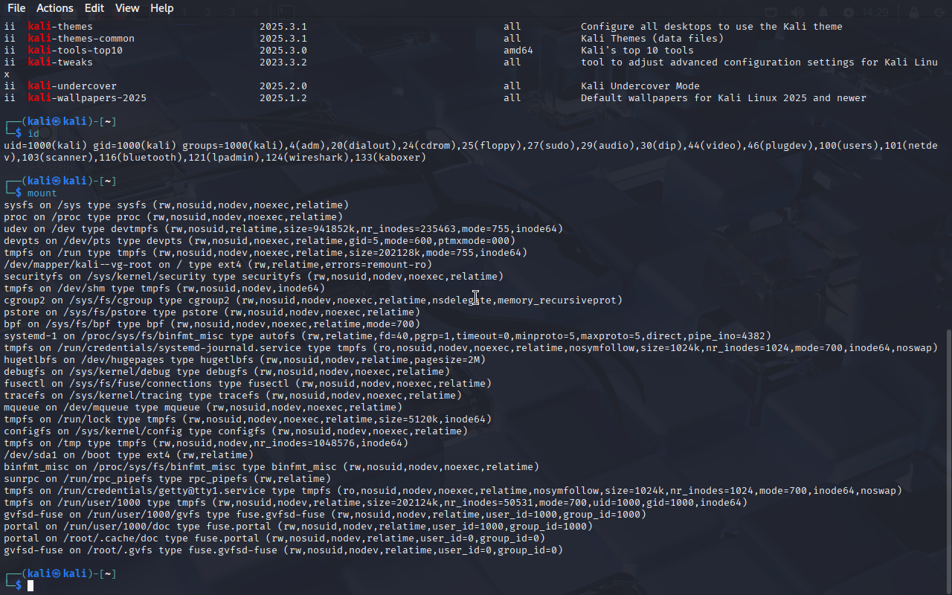Click the 'pstore on /sys/fs/pstore' line
Screen dimensions: 952x595
pyautogui.click(x=212, y=312)
